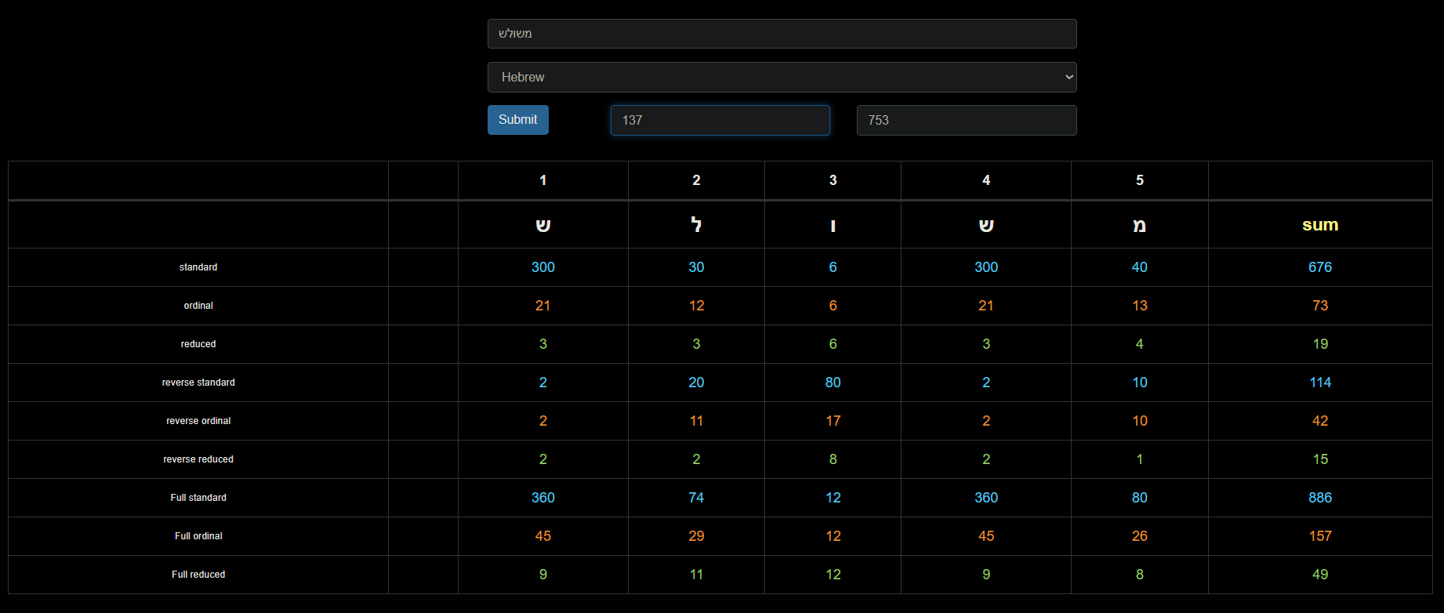This screenshot has height=613, width=1444.
Task: Click column header number 5
Action: click(1140, 180)
